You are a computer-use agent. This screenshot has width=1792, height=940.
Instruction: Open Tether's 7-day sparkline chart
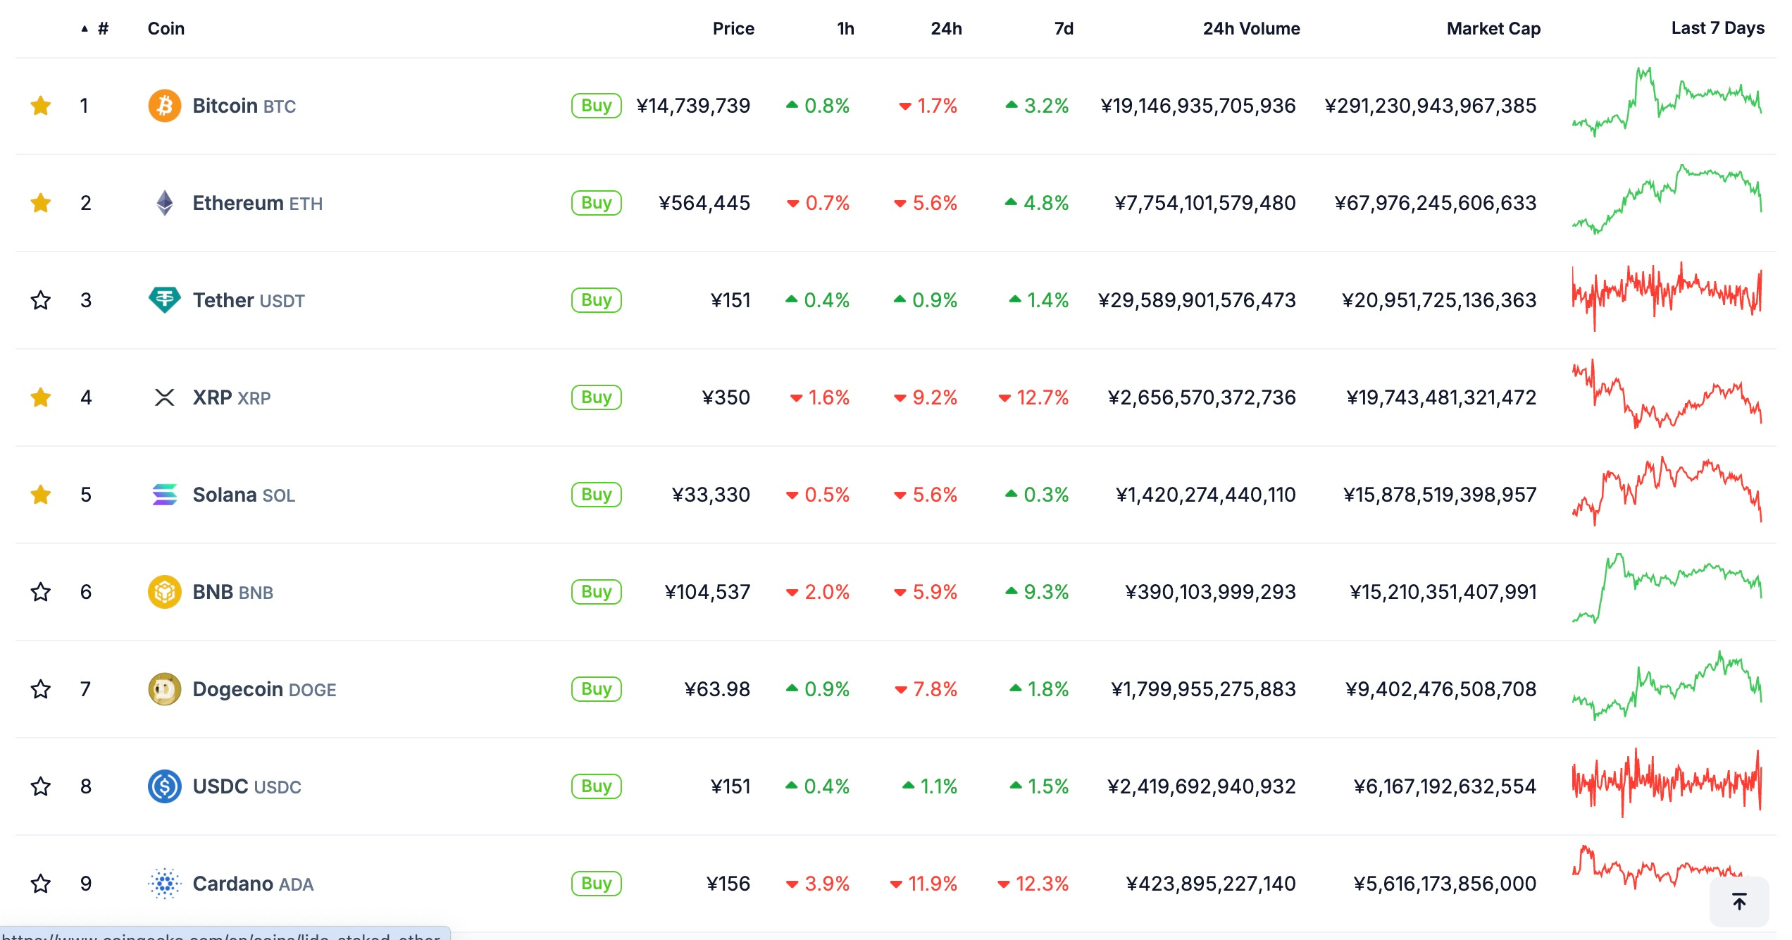coord(1667,297)
